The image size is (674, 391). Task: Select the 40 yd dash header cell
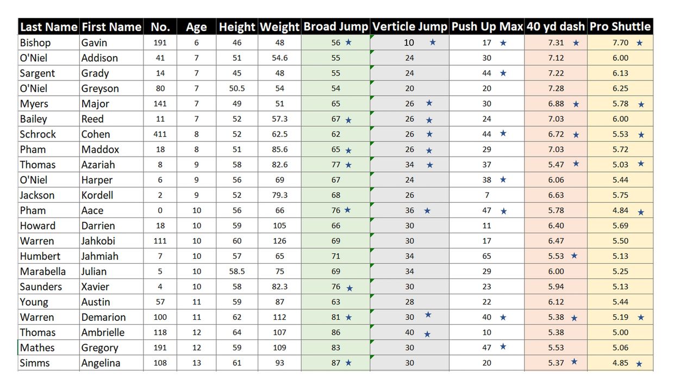coord(556,27)
